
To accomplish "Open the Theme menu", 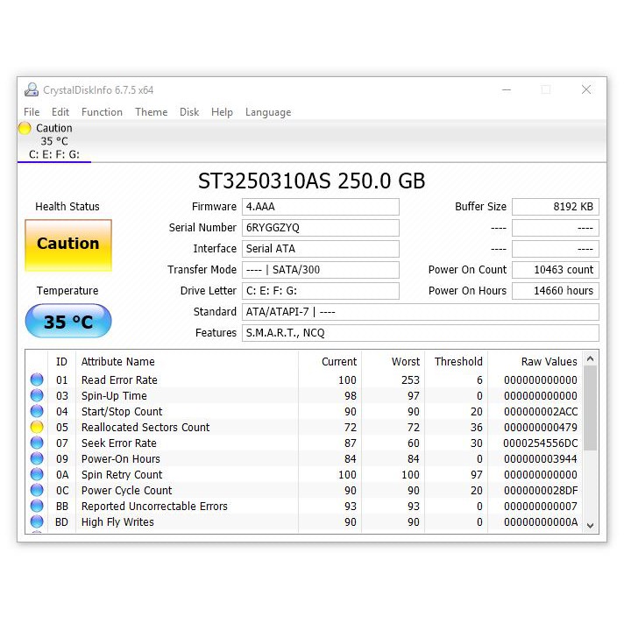I will tap(151, 112).
